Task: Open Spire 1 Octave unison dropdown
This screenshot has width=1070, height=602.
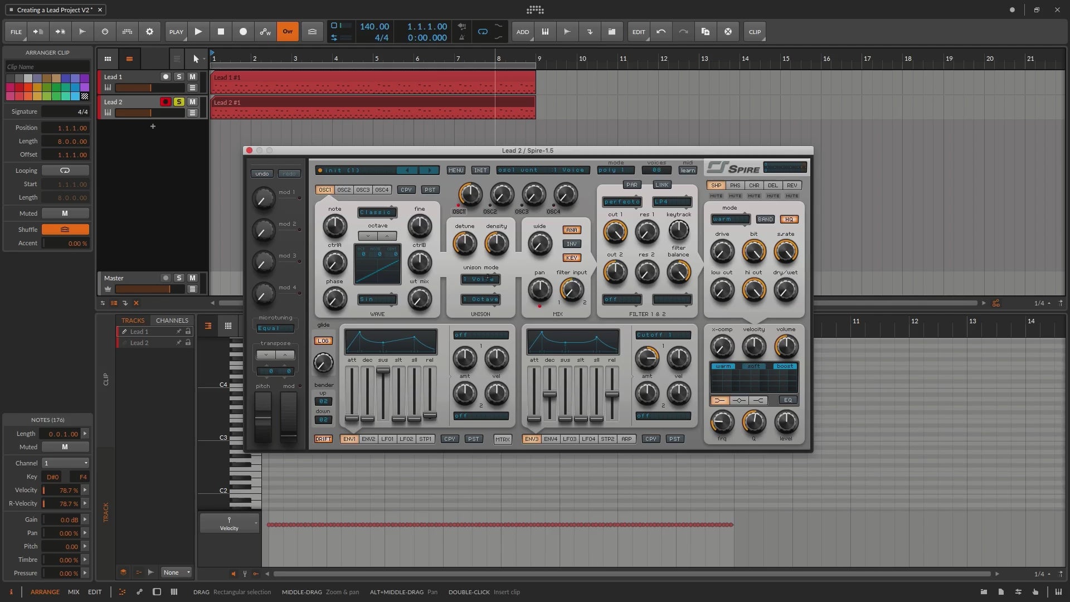Action: (x=480, y=299)
